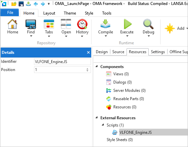The width and height of the screenshot is (188, 147).
Task: Switch to the Settings tab
Action: point(158,52)
